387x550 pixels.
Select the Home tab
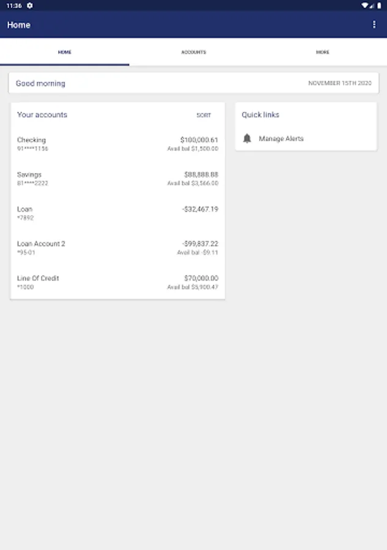[x=65, y=53]
